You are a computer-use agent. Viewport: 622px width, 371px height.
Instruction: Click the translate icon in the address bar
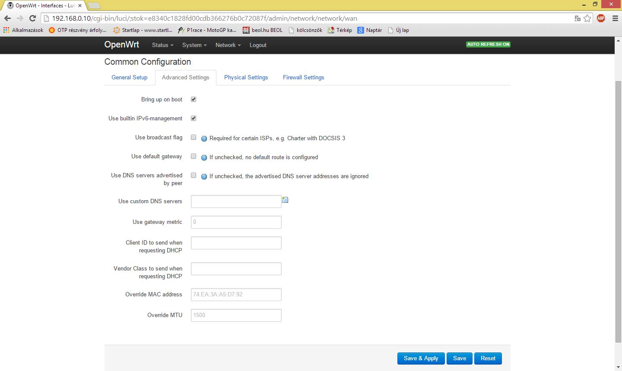pyautogui.click(x=578, y=19)
